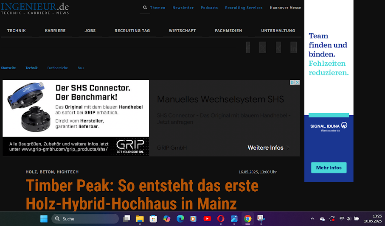
Task: Click the "Team finden und binden" ad text
Action: pos(328,45)
